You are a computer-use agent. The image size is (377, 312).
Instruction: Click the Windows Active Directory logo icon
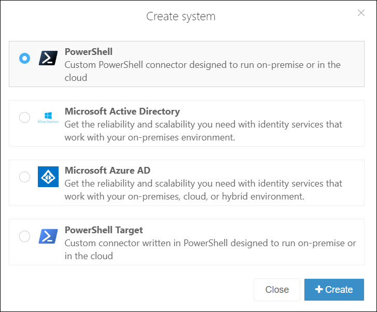click(x=48, y=118)
